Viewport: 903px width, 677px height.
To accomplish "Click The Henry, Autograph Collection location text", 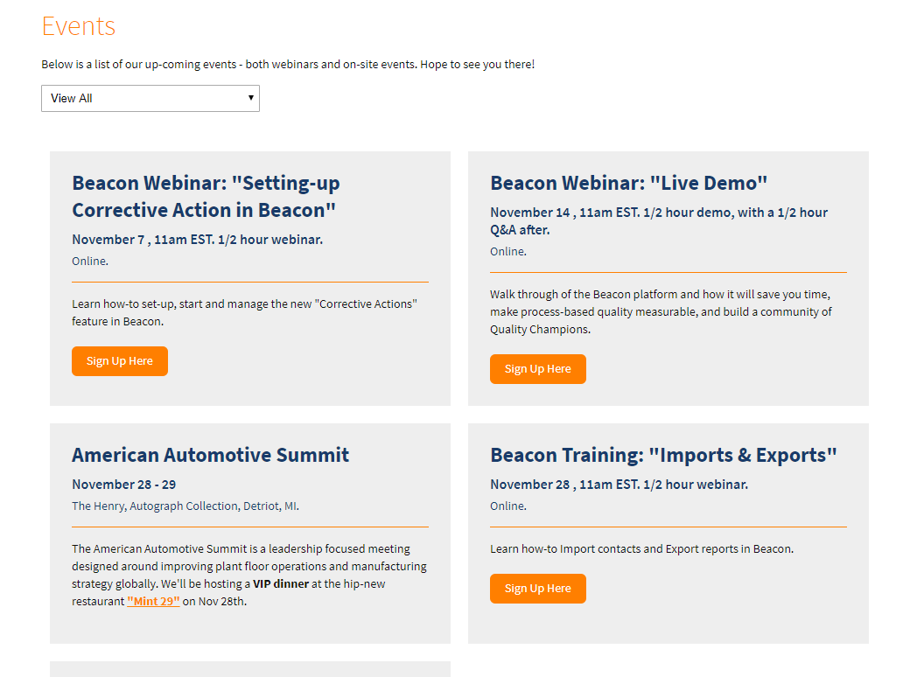I will [x=185, y=506].
